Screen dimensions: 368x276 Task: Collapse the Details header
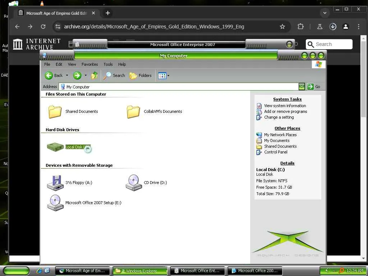(287, 164)
